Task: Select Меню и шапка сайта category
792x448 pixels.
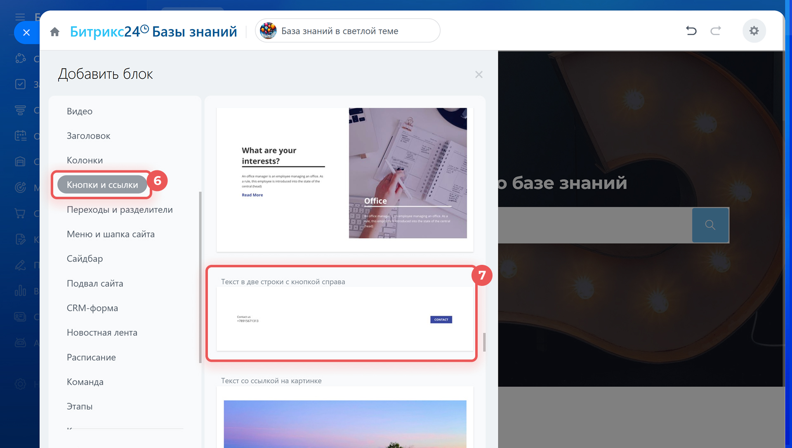Action: [111, 234]
